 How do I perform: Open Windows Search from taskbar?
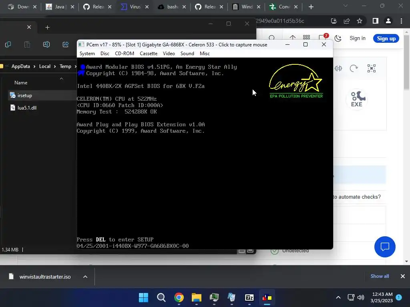pyautogui.click(x=161, y=297)
